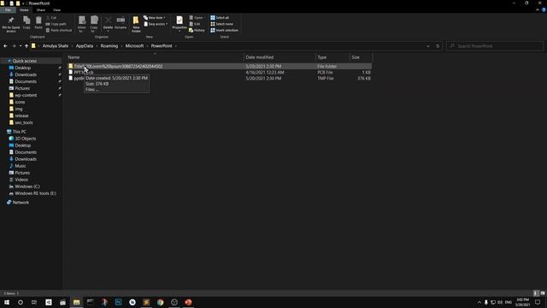Click the Edit ribbon button
The image size is (547, 308).
pos(195,24)
